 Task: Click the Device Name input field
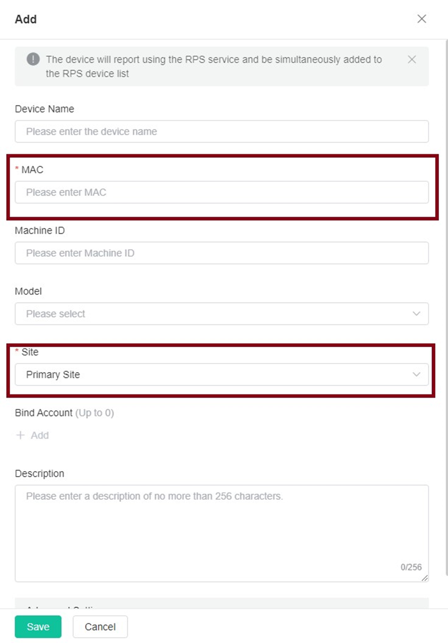point(221,131)
